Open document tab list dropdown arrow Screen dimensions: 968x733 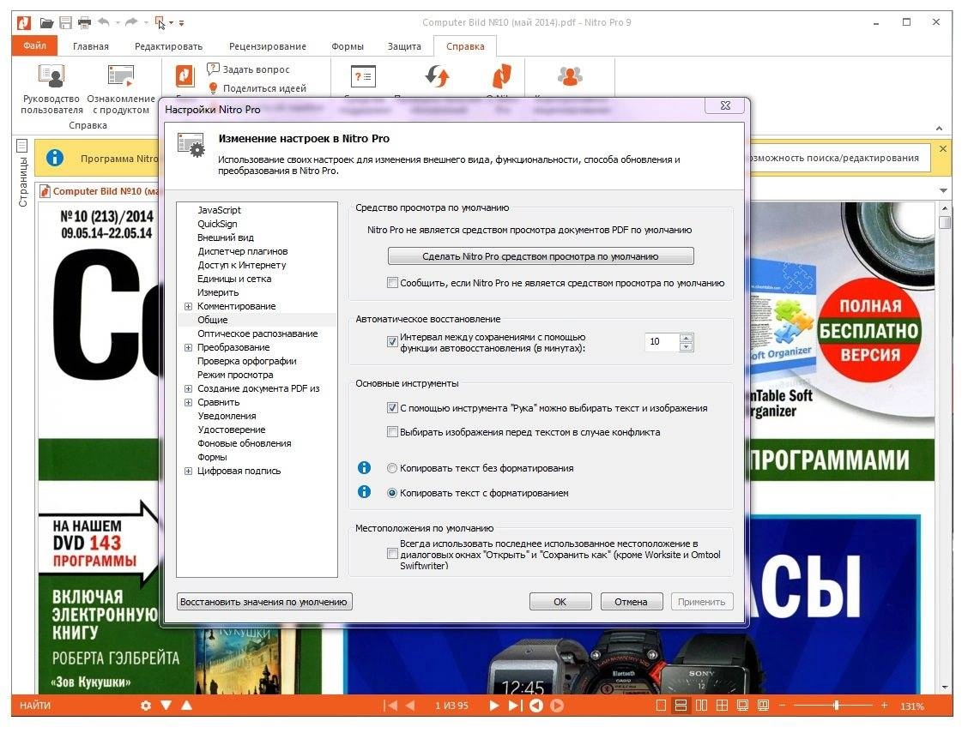pos(943,190)
